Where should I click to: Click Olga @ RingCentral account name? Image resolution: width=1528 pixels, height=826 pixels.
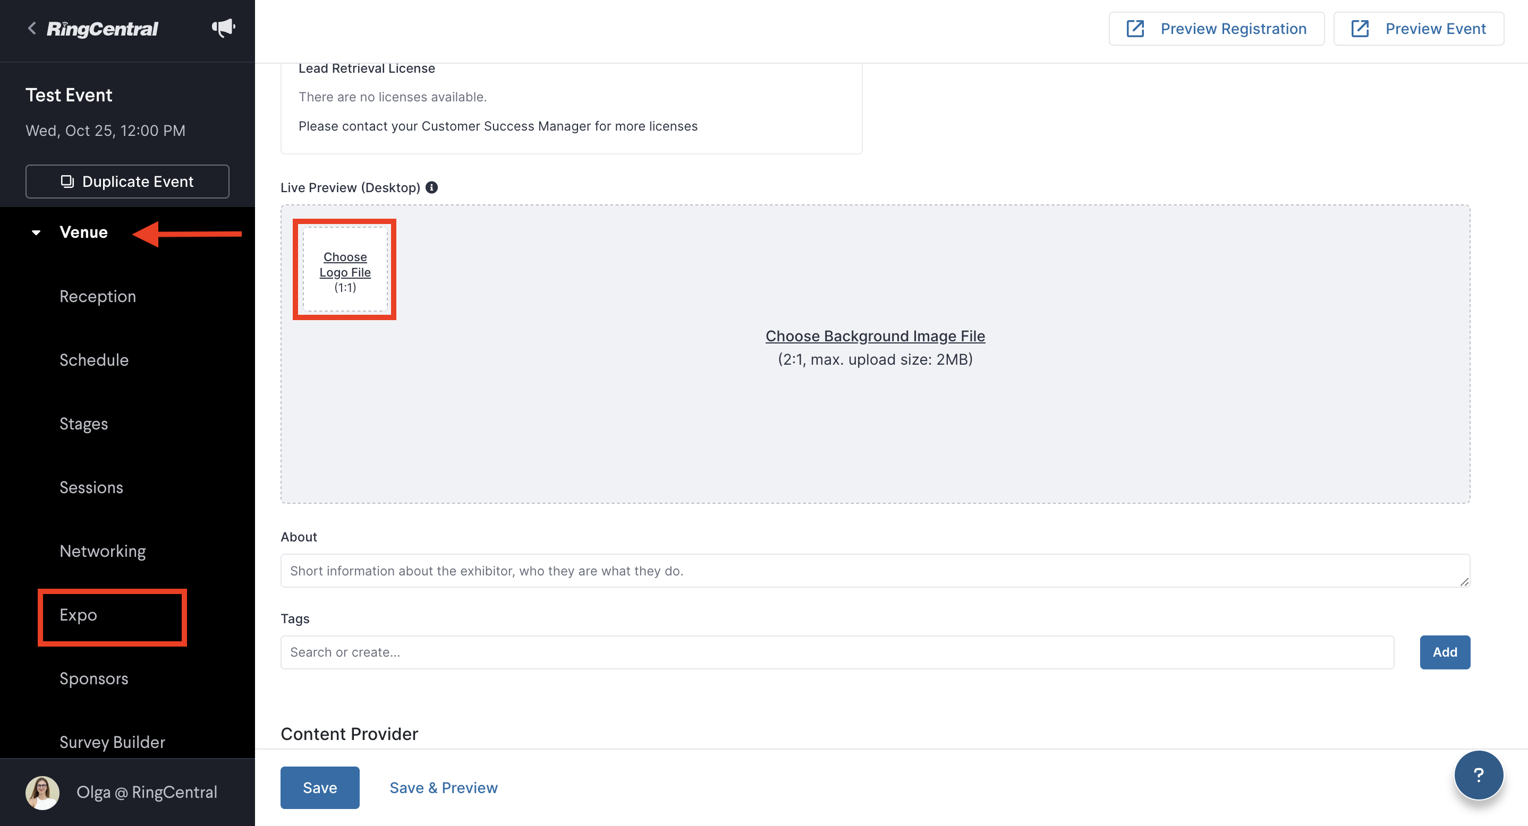click(x=147, y=792)
